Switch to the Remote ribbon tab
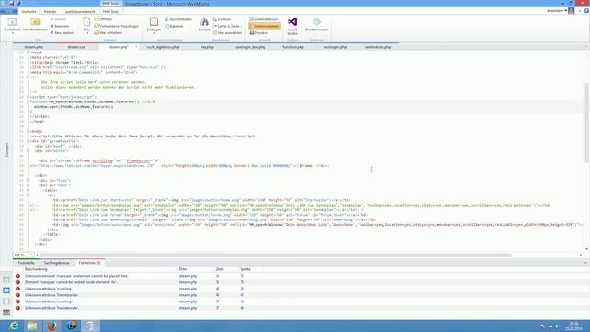 coord(50,12)
